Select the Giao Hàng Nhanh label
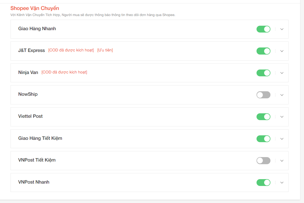The height and width of the screenshot is (203, 304). 37,29
